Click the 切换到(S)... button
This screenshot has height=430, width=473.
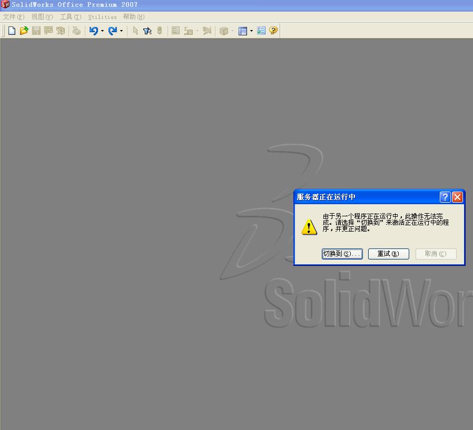tap(342, 254)
